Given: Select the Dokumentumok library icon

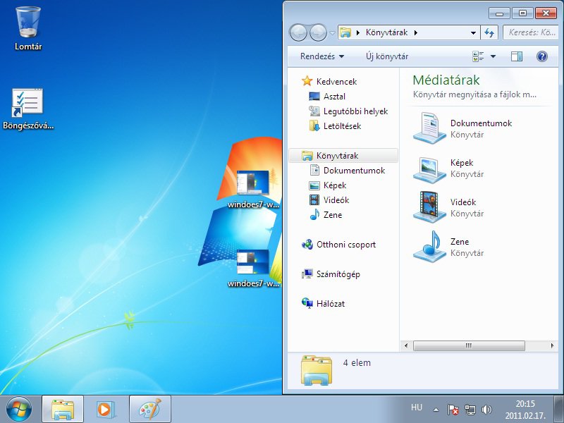Looking at the screenshot, I should coord(430,128).
